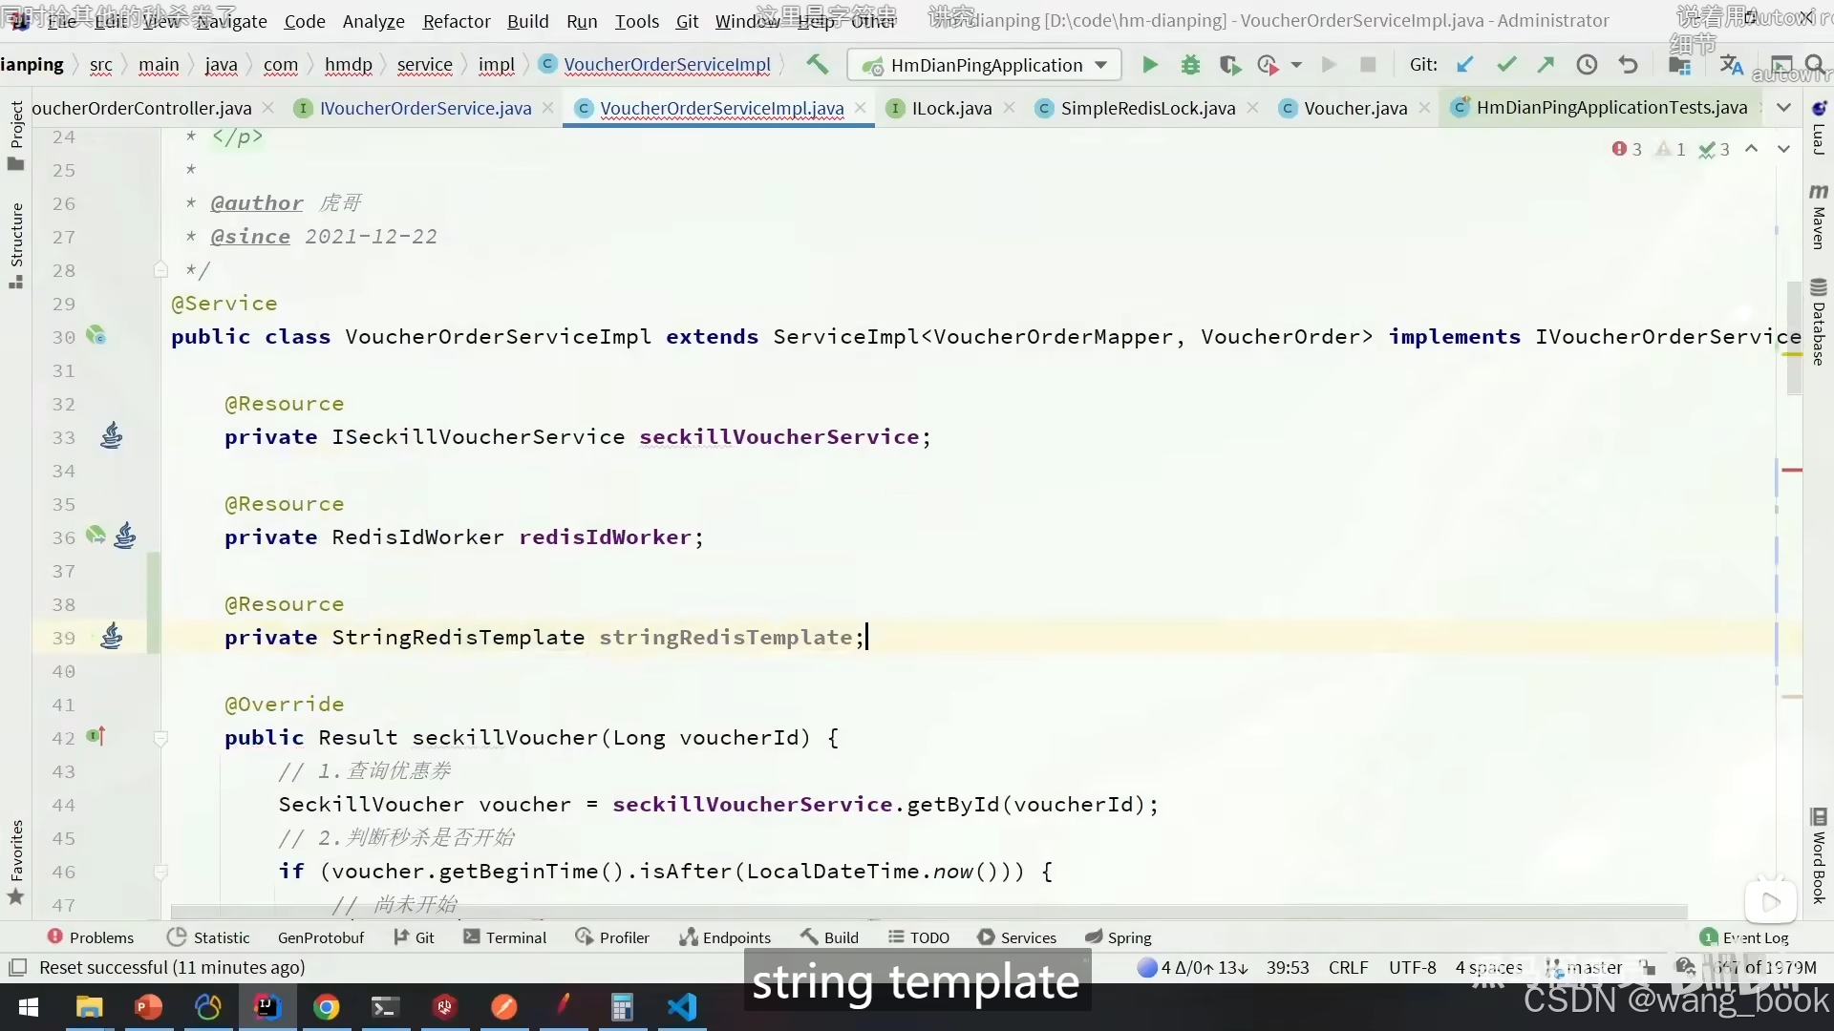Click the rollback undo arrow icon

[1629, 65]
